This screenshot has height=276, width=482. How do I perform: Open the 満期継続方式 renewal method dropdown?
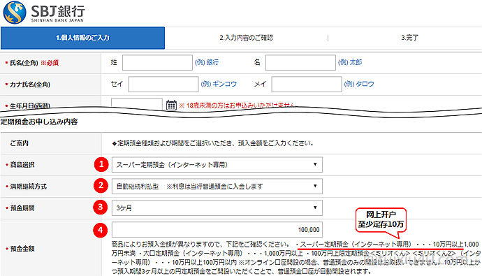pos(217,187)
